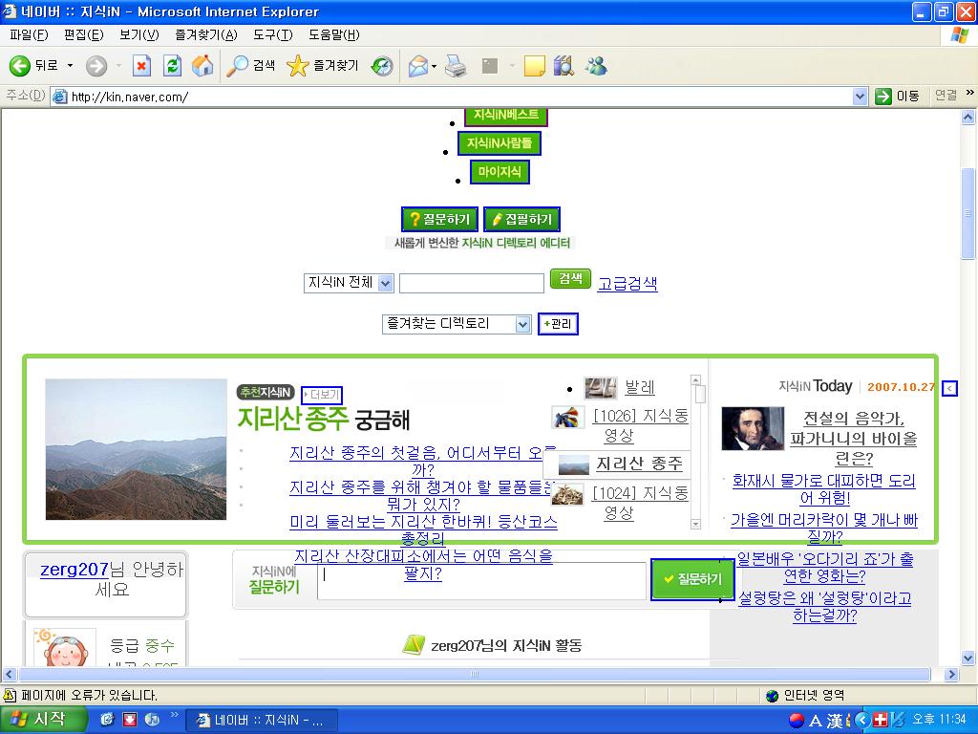Viewport: 978px width, 734px height.
Task: Open the magnifier 검색 toolbar button
Action: point(250,66)
